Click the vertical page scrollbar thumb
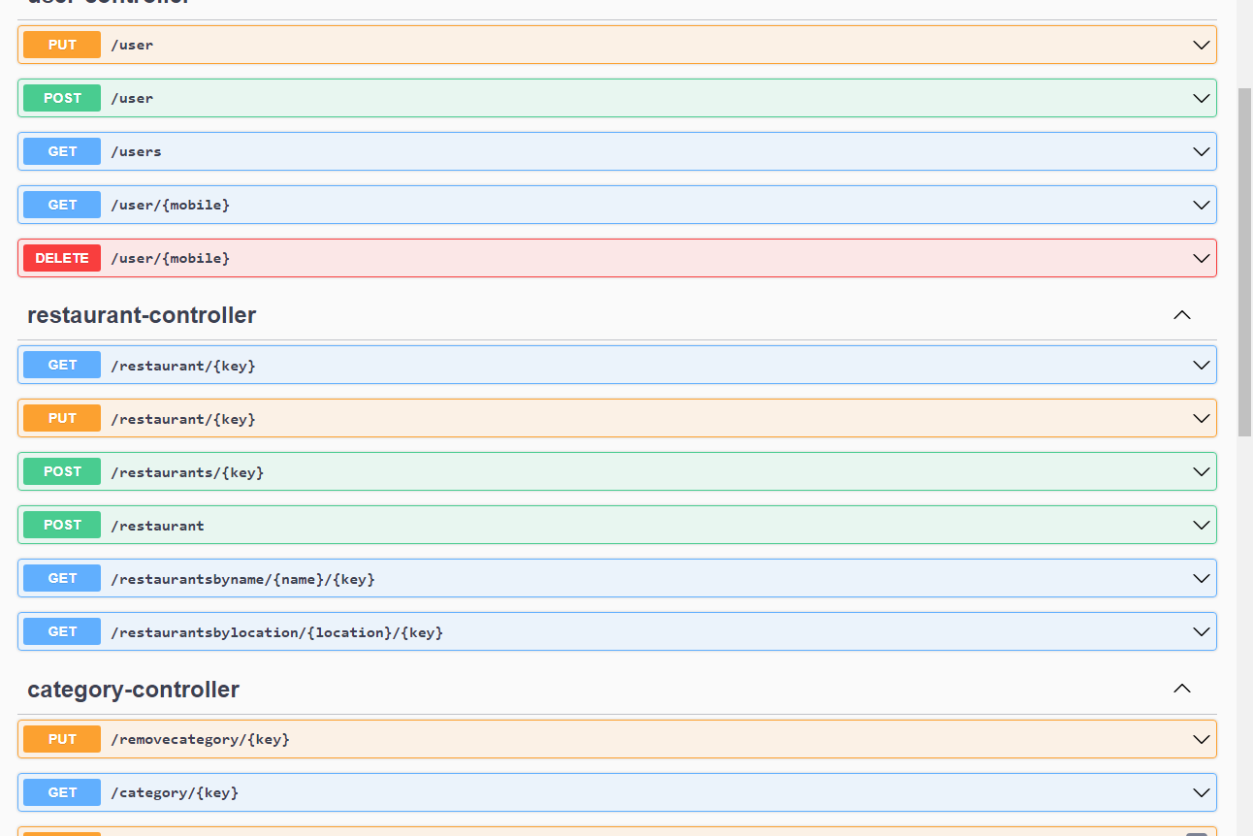1253x836 pixels. (1245, 262)
